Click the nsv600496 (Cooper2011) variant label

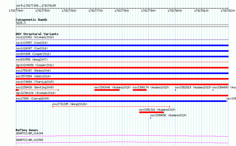(33, 54)
